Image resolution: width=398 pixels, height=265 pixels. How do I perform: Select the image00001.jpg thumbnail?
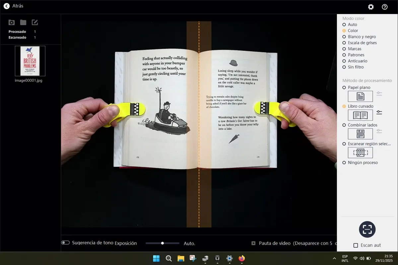pos(30,61)
